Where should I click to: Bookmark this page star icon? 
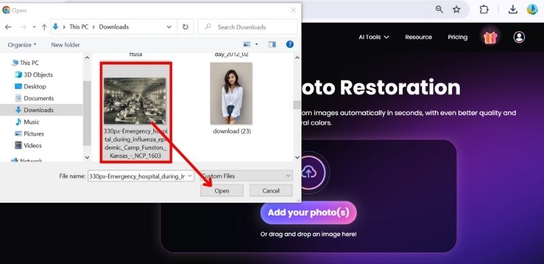[x=456, y=10]
